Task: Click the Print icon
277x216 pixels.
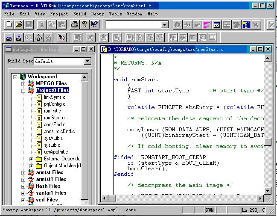Action: (75, 25)
